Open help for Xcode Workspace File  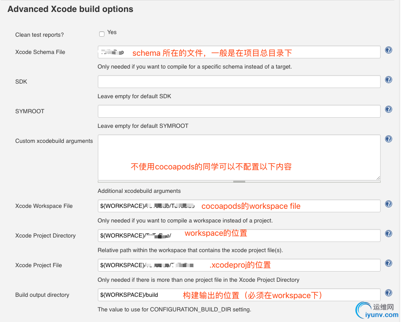click(x=389, y=204)
